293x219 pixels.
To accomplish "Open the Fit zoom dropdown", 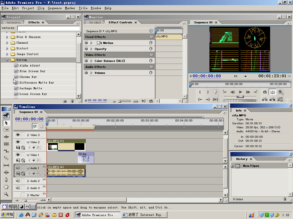I will (245, 76).
